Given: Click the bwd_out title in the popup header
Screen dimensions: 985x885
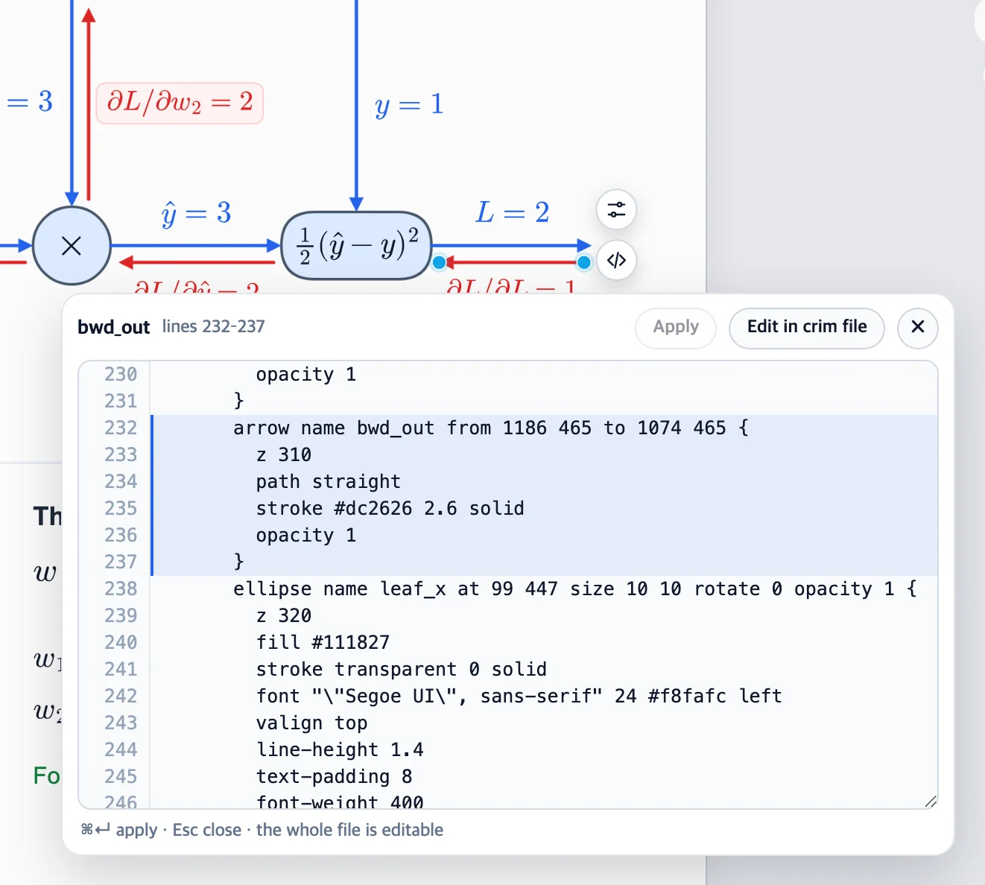Looking at the screenshot, I should coord(114,327).
